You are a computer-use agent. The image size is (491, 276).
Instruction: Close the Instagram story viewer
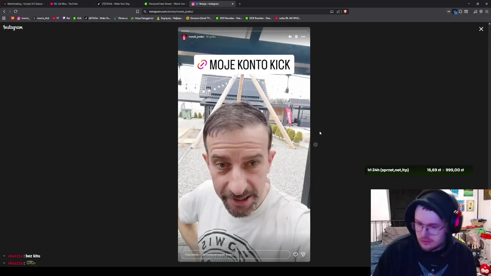[481, 29]
